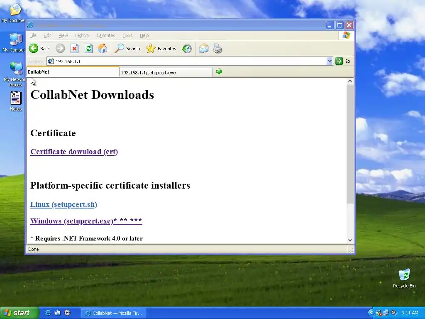Screen dimensions: 425x319
Task: Click the Requires .NET Framework 4.0 note
Action: [x=86, y=238]
